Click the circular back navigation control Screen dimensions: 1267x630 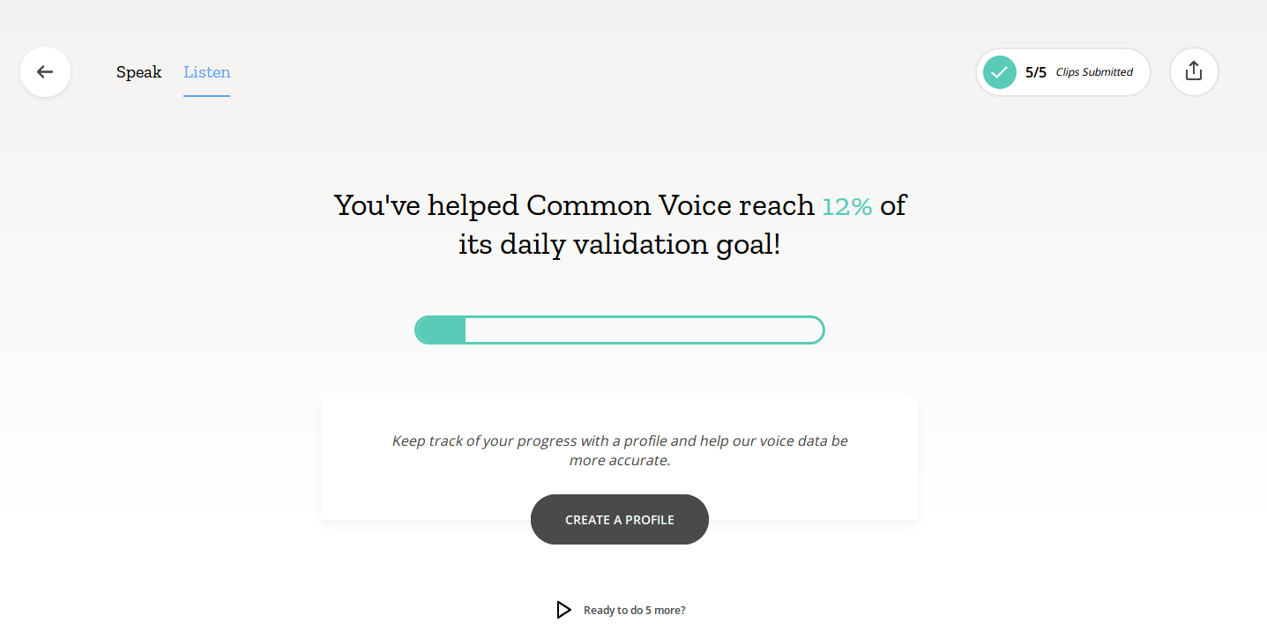(x=45, y=71)
